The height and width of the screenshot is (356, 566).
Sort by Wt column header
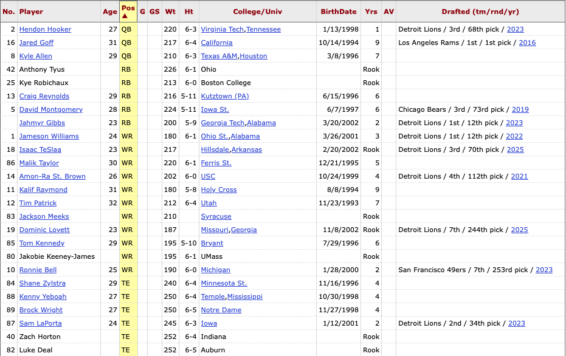[170, 12]
